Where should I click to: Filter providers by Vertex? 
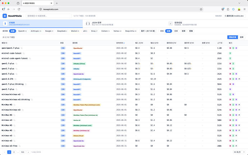(x=118, y=31)
